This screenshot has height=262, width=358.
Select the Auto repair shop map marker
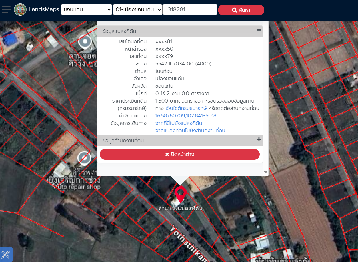(84, 158)
